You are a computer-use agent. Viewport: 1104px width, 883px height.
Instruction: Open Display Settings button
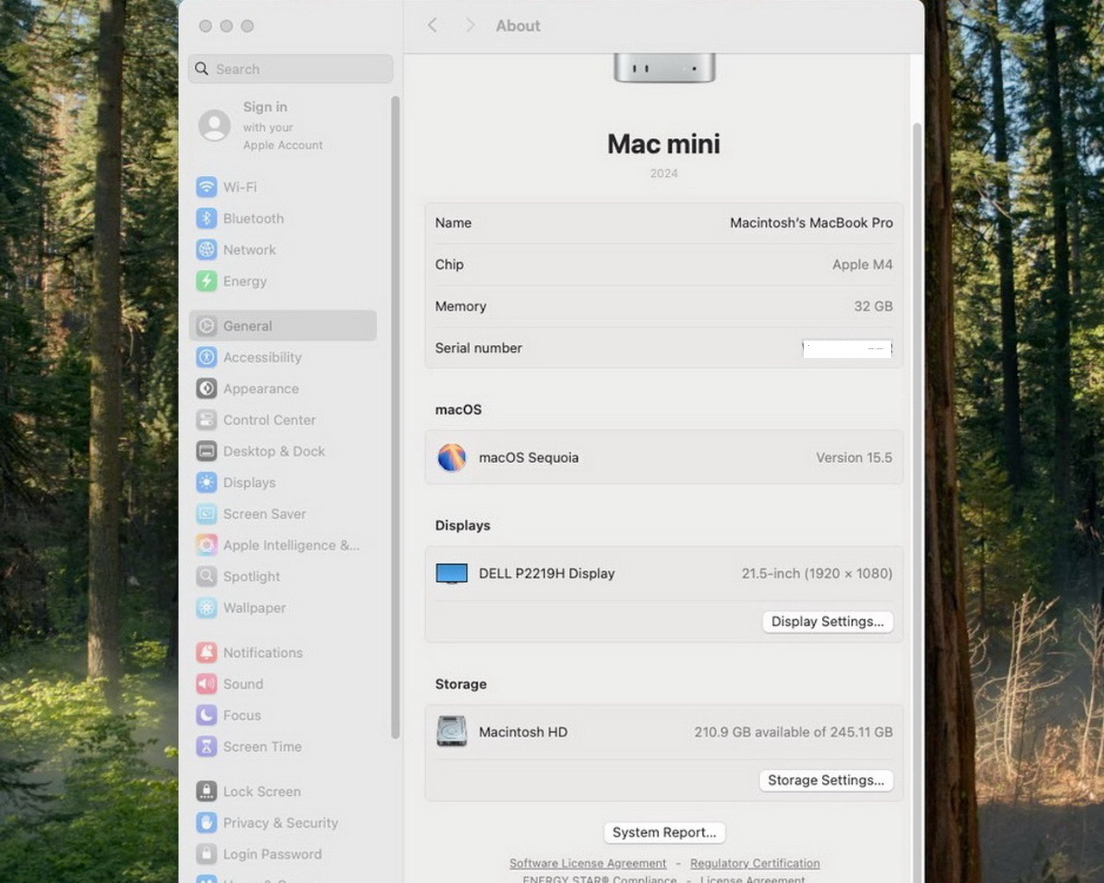point(828,622)
